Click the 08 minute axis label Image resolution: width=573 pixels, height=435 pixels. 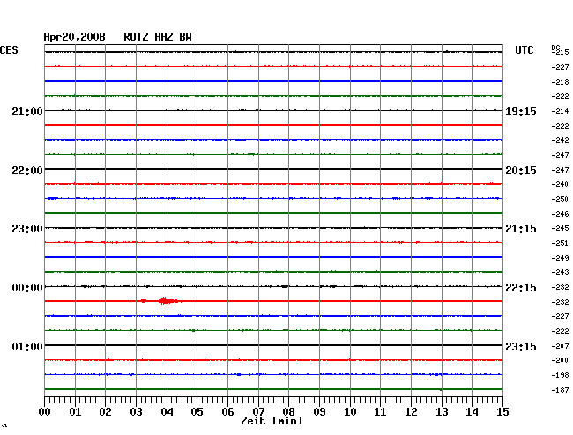click(288, 412)
